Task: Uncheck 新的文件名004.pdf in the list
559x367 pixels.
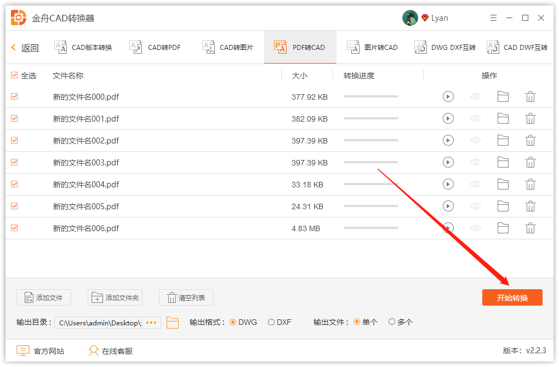Action: [14, 184]
